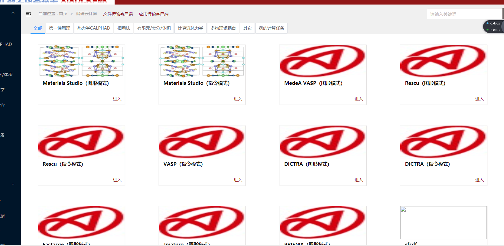Switch to the 第一性原理 tab
The width and height of the screenshot is (504, 246).
(x=60, y=28)
